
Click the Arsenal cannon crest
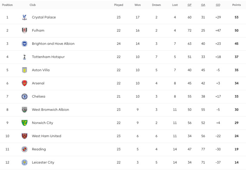[x=25, y=83]
